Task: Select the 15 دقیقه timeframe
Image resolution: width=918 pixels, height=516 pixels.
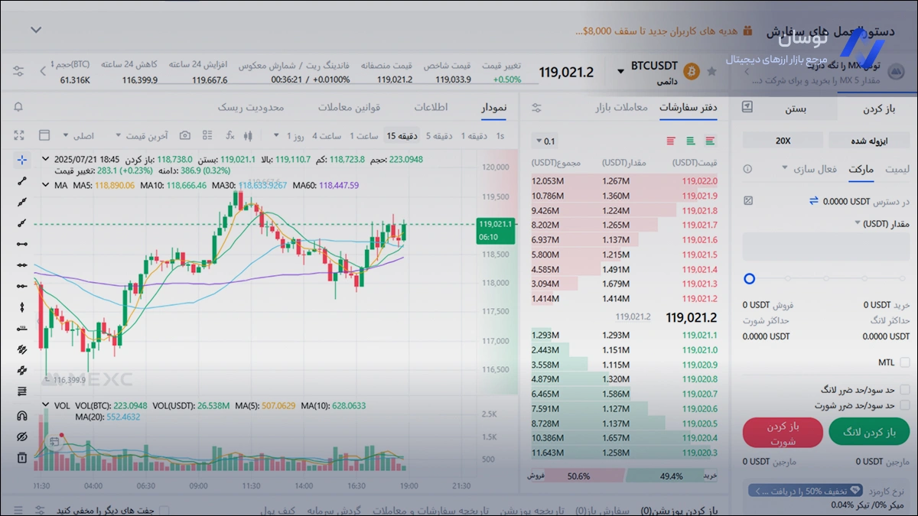Action: click(x=402, y=136)
